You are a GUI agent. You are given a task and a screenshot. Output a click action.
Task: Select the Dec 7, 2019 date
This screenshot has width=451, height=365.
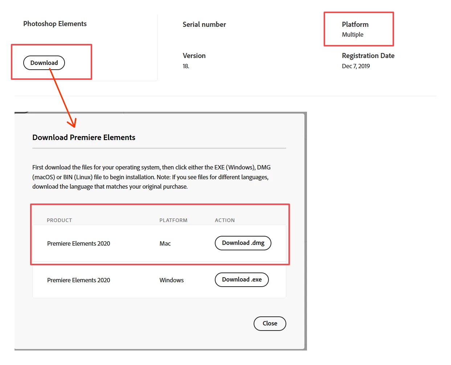[356, 66]
